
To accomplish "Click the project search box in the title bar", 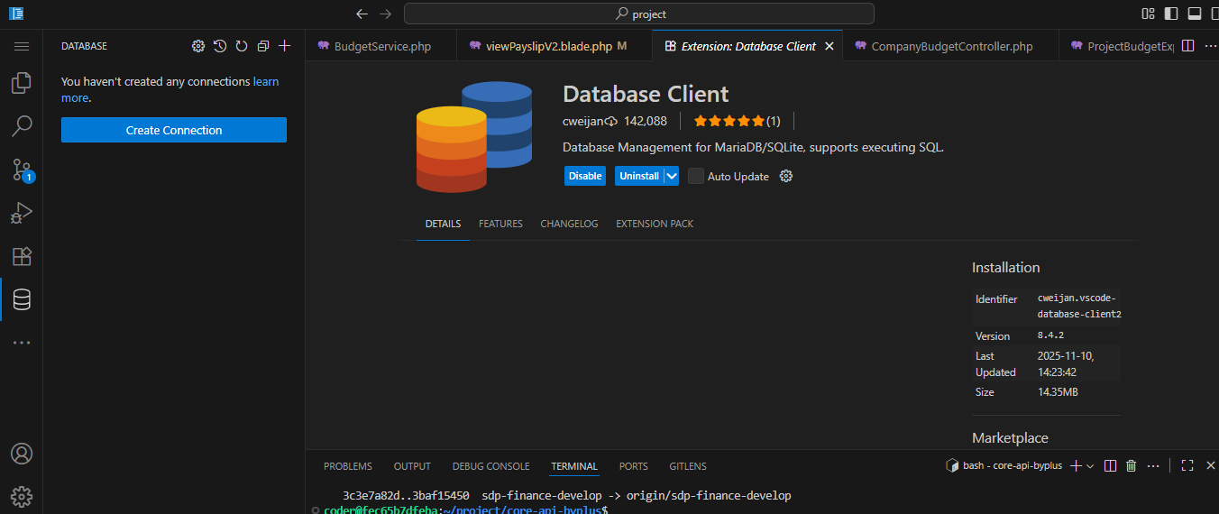I will (639, 14).
